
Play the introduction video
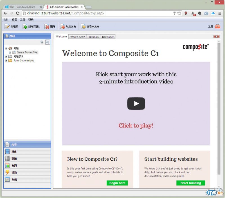click(136, 104)
